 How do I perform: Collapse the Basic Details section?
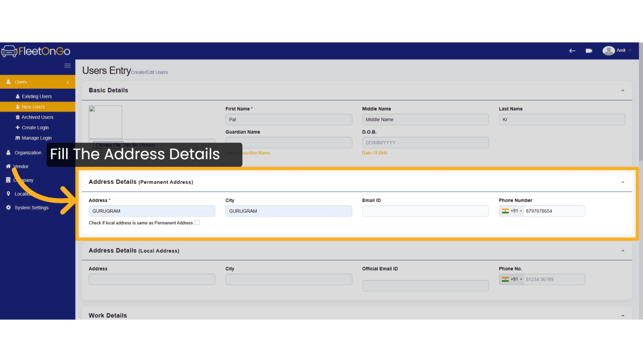point(623,90)
